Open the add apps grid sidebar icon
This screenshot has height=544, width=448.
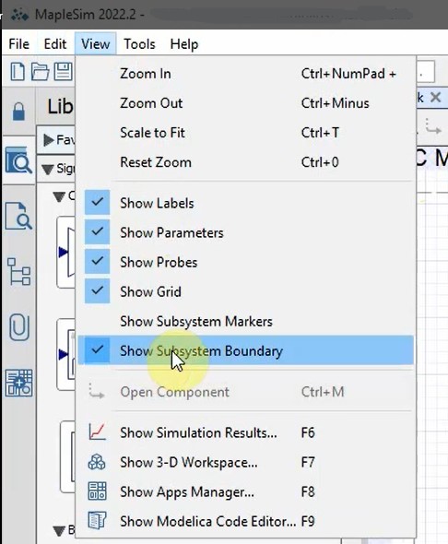(18, 383)
